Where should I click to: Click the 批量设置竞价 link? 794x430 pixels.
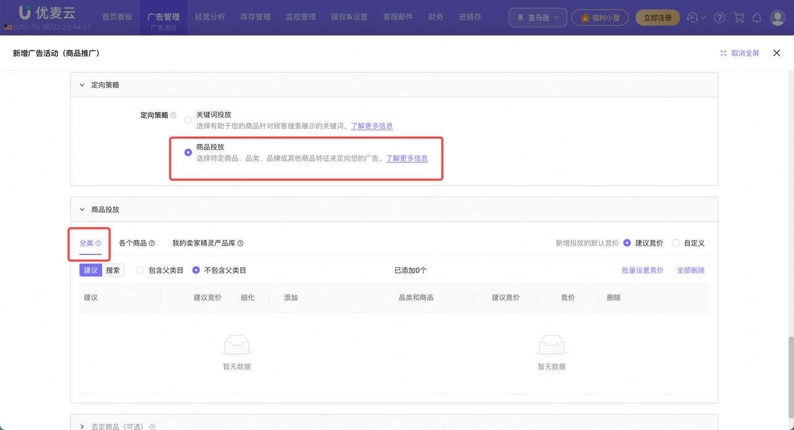[x=643, y=271]
